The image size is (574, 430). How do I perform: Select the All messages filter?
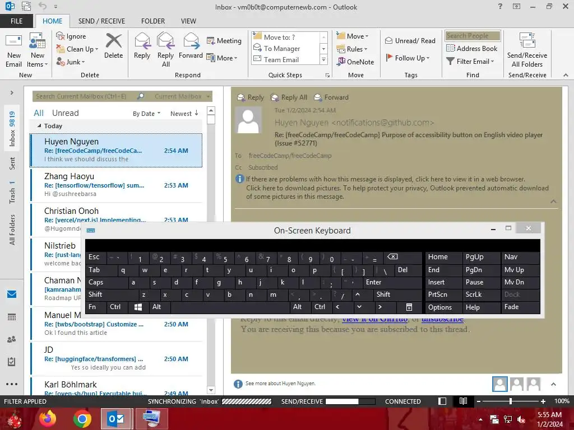click(39, 113)
